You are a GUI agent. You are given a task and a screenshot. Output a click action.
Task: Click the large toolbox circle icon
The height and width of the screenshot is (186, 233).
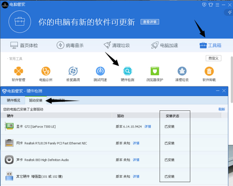click(x=20, y=22)
